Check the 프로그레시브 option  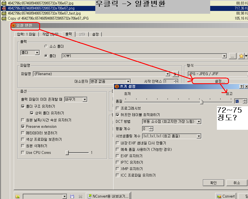[117, 108]
